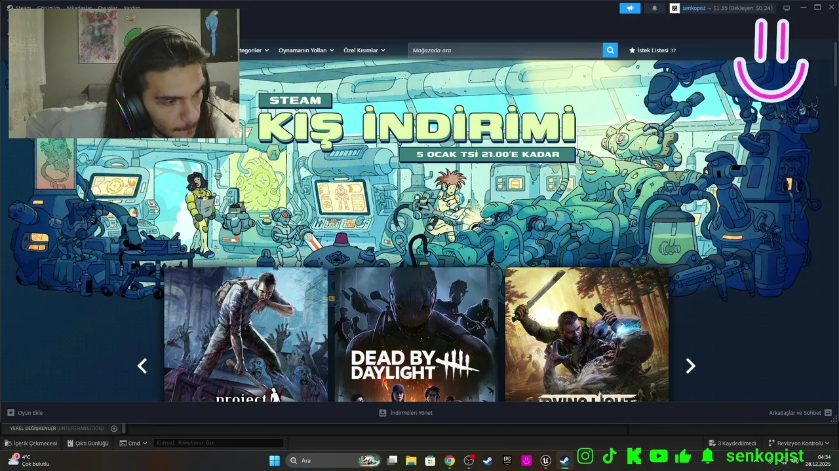The image size is (839, 471).
Task: Click the senkopist profile avatar
Action: [674, 8]
